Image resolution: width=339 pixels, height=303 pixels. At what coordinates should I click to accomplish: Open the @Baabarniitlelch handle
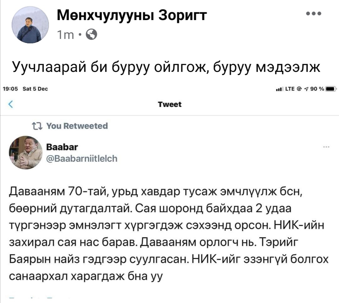(x=82, y=158)
